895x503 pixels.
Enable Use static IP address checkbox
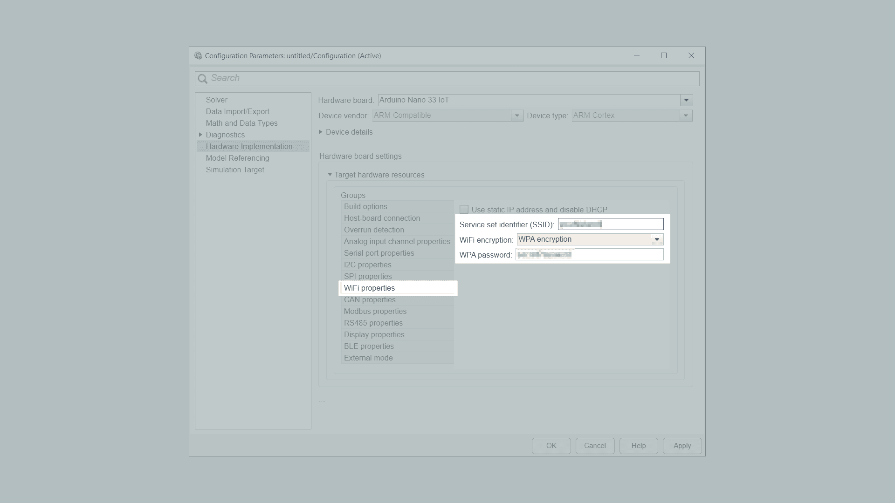click(464, 210)
